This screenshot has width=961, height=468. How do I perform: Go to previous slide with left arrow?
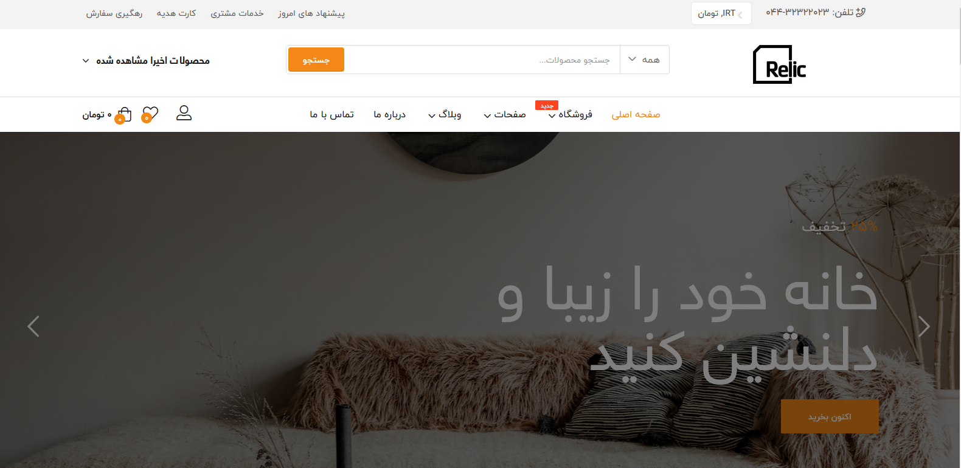[x=33, y=326]
